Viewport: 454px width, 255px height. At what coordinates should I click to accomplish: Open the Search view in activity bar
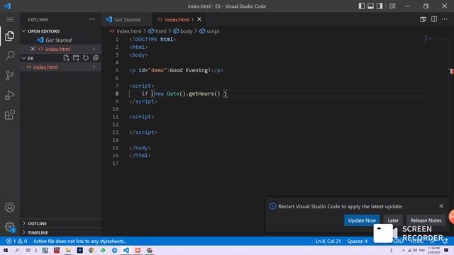[9, 55]
